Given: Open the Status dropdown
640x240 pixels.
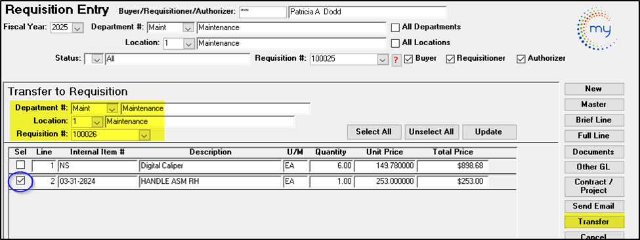Looking at the screenshot, I should (97, 60).
